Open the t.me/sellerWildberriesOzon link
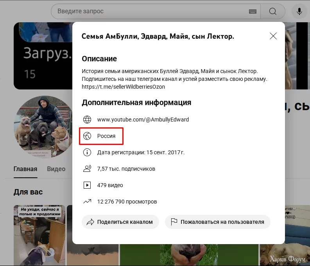Viewport: 310px width, 266px height. (x=123, y=87)
